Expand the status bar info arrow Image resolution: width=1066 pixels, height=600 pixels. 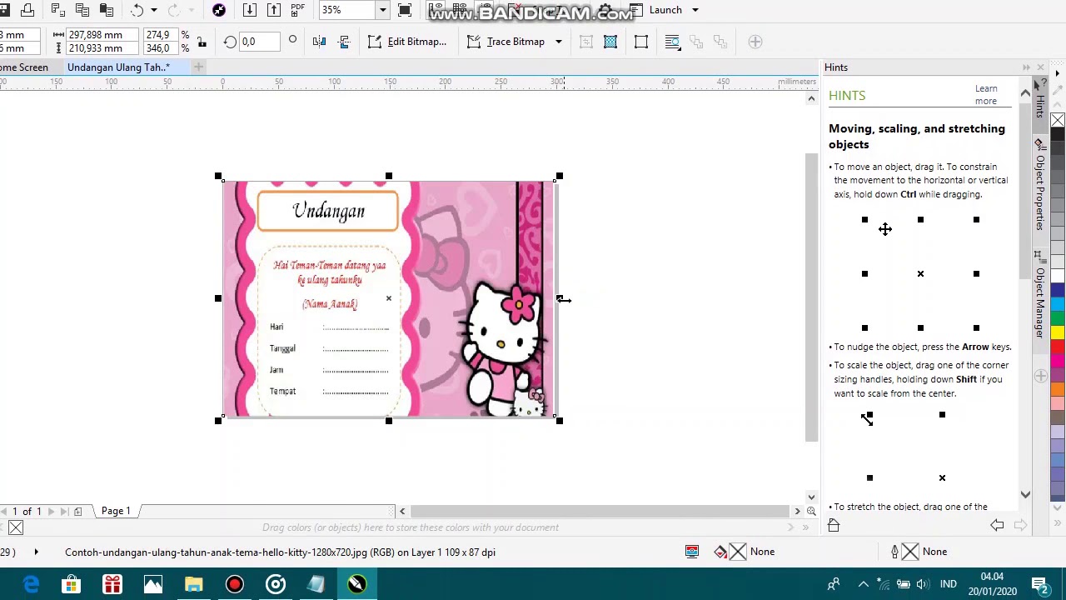(x=36, y=552)
